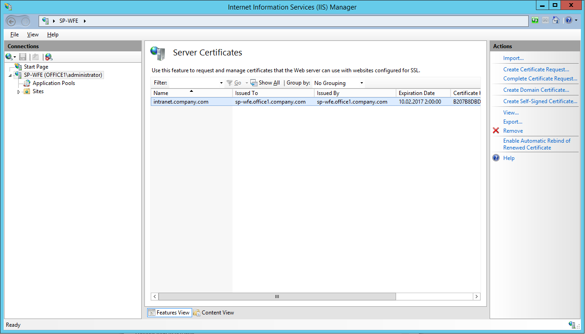Click the Show All button

click(265, 83)
